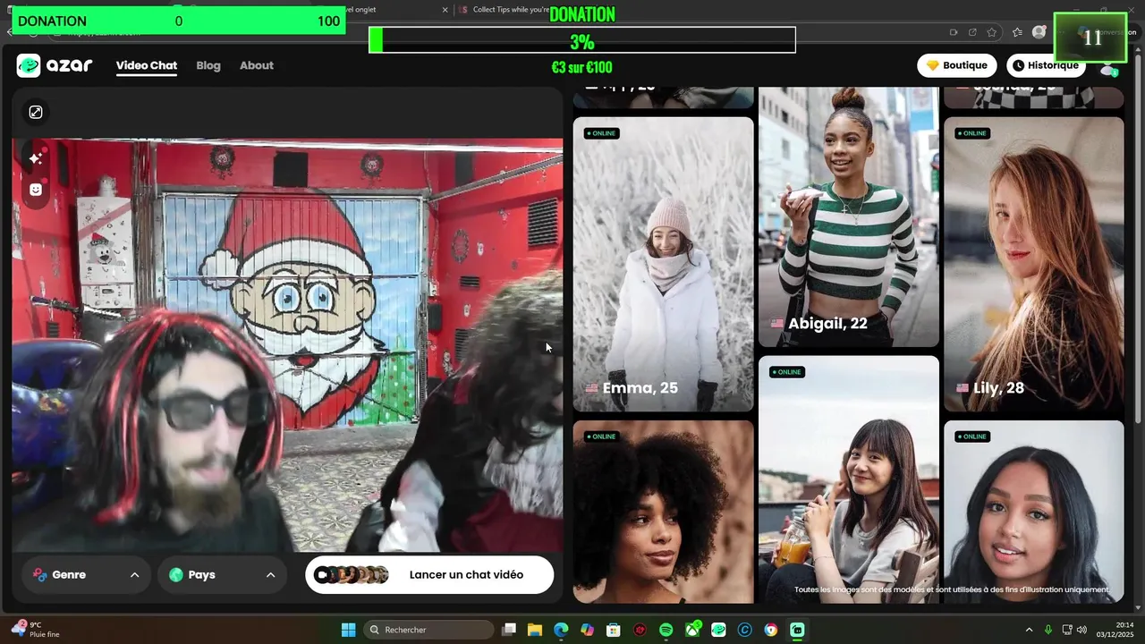This screenshot has height=644, width=1145.
Task: Click the browser favorite star icon
Action: [x=992, y=32]
